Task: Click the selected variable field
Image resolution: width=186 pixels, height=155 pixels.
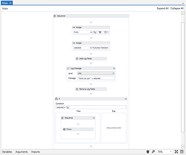Action: pyautogui.click(x=82, y=48)
